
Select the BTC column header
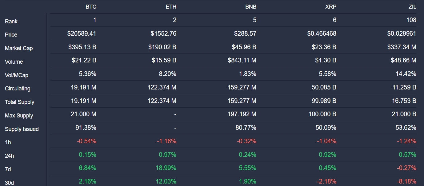[91, 7]
